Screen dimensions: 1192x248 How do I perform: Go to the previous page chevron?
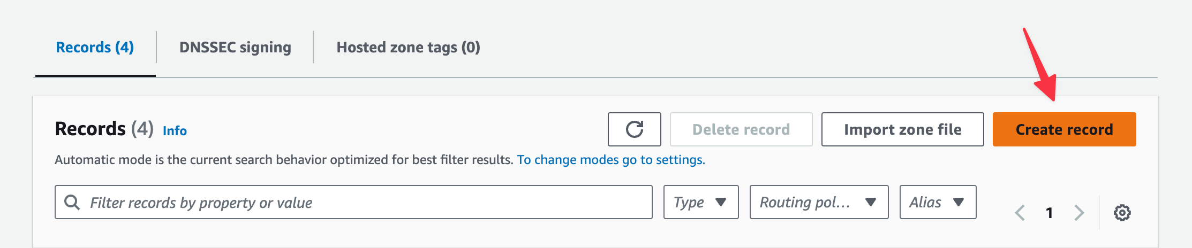[1020, 213]
